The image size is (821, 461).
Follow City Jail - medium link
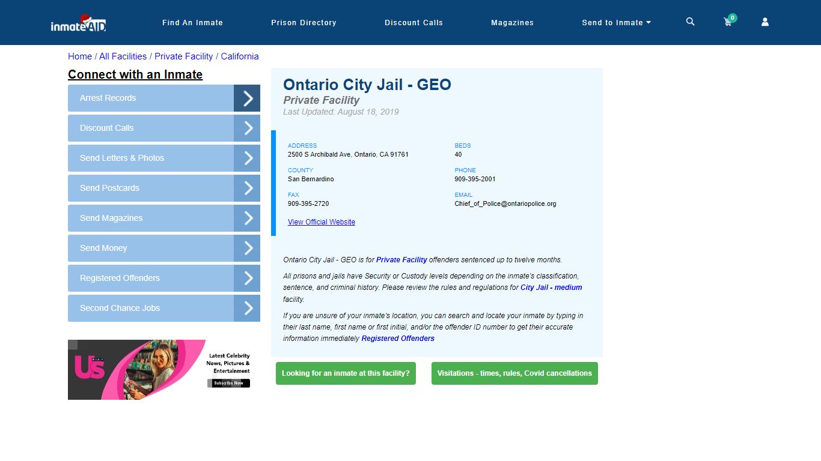551,288
